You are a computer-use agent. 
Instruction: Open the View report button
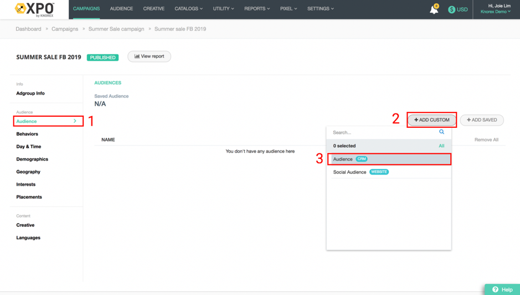coord(150,56)
